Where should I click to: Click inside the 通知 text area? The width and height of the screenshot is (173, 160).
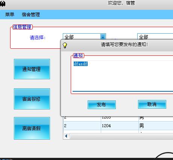(123, 76)
